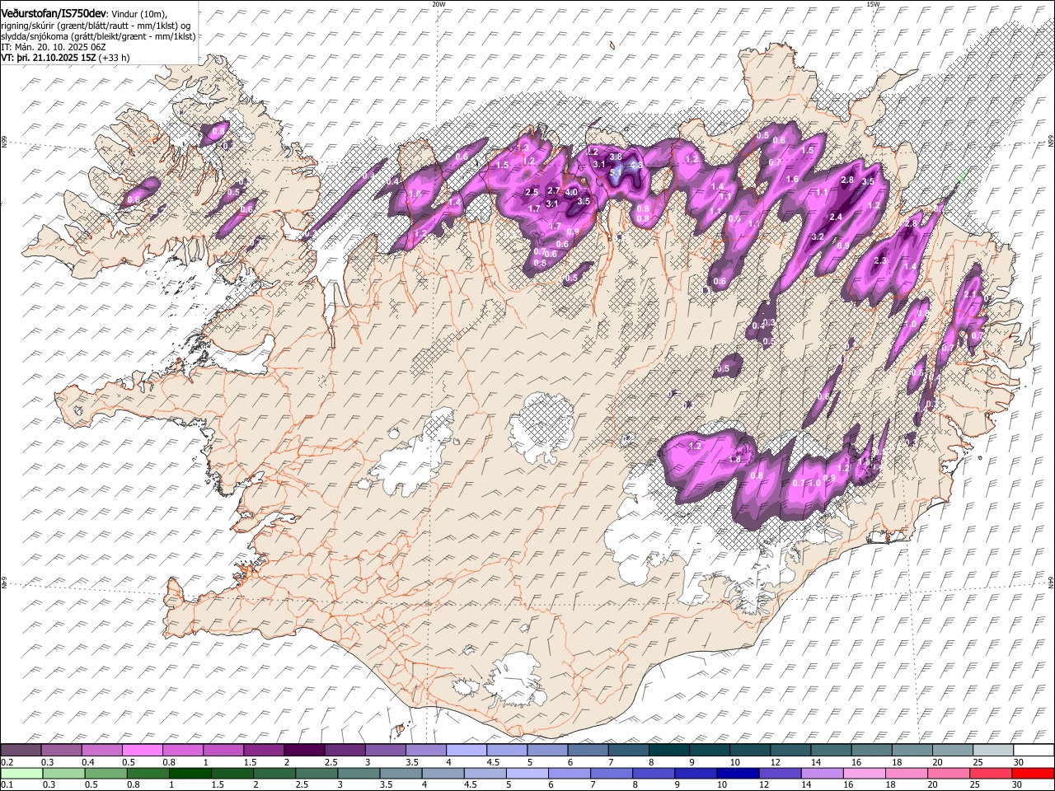Click the 'slydda/snjókoma' legend description line
The width and height of the screenshot is (1055, 791).
pyautogui.click(x=98, y=36)
